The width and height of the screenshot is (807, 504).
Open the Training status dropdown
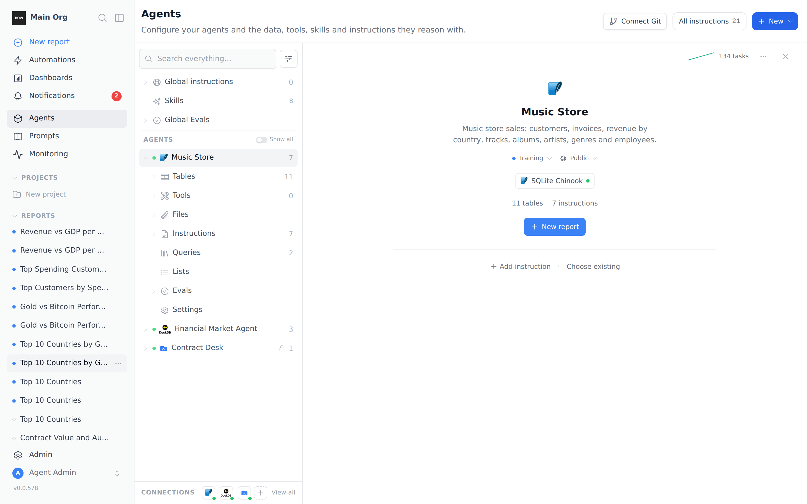click(532, 158)
